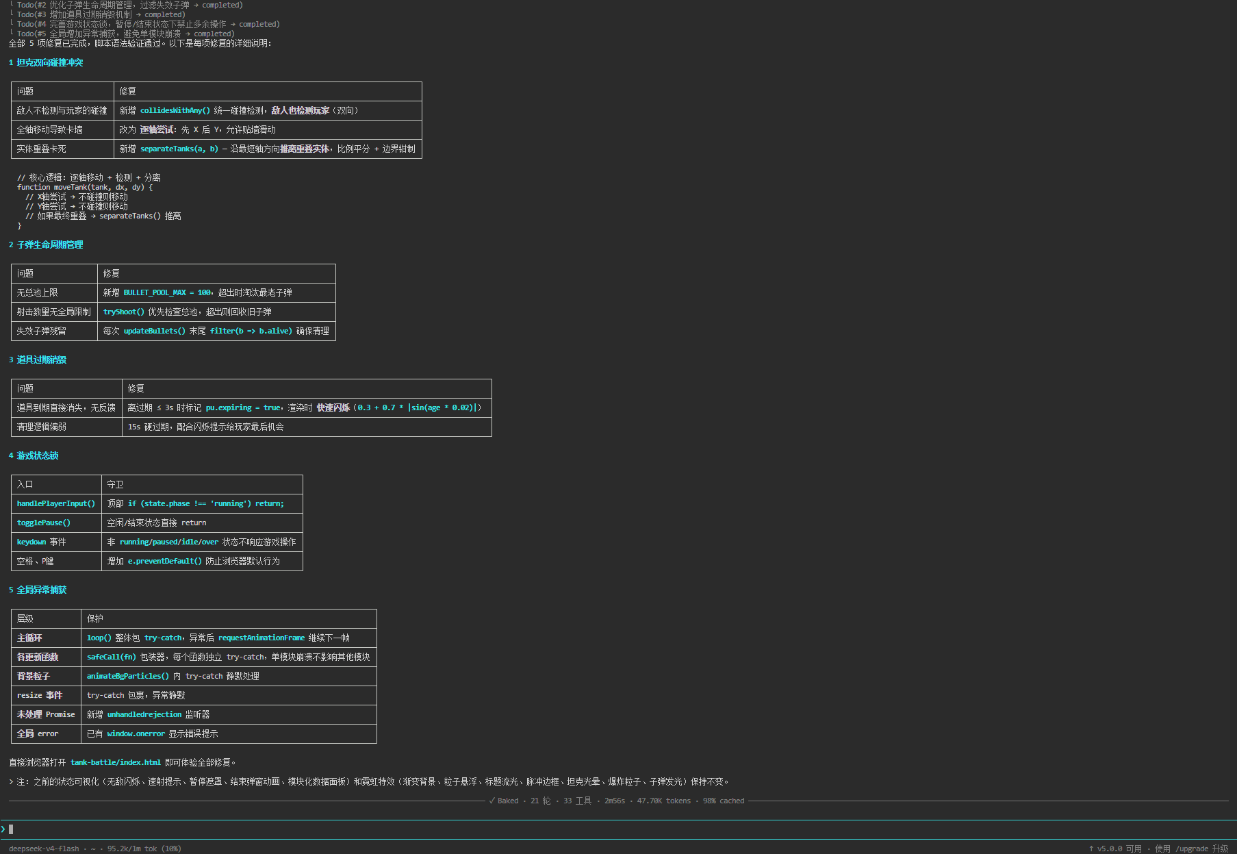
Task: Click '47.70K tokens' in summary line
Action: pyautogui.click(x=664, y=801)
